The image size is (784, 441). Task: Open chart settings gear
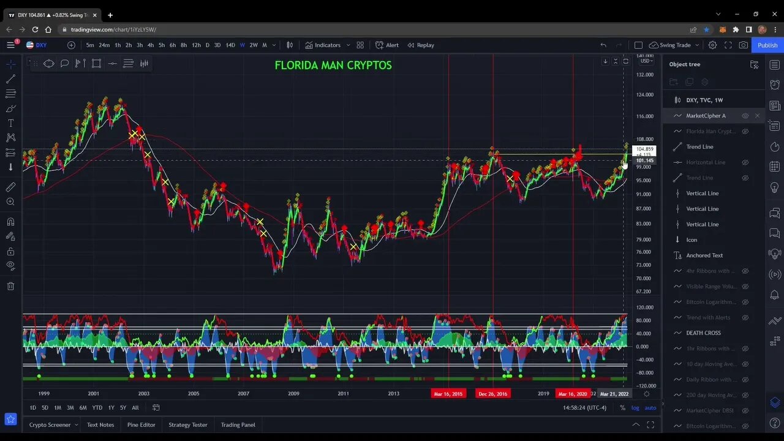pyautogui.click(x=712, y=45)
